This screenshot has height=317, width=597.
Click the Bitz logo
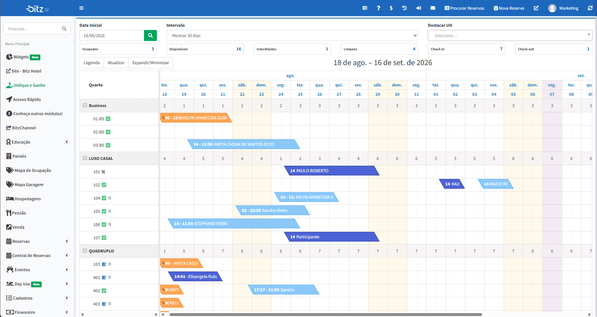(x=37, y=9)
